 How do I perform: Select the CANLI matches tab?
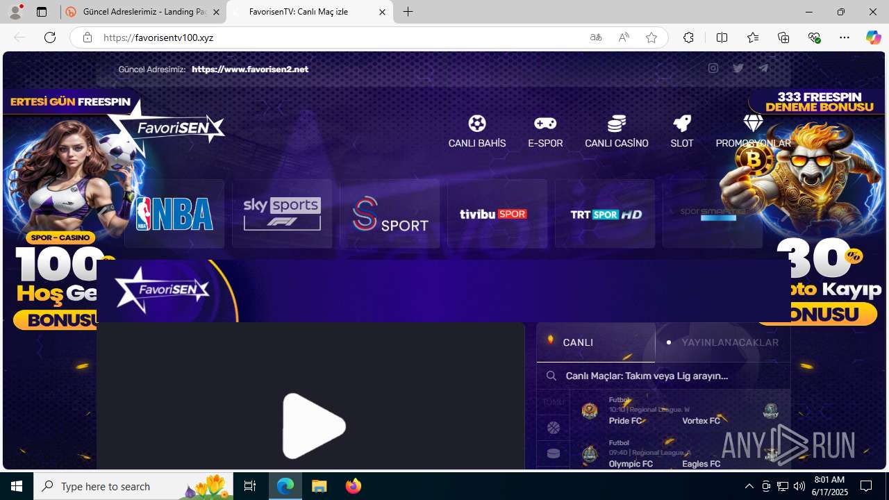coord(596,342)
